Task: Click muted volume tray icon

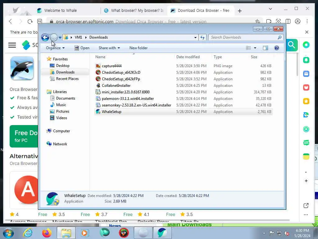Action: (x=287, y=233)
